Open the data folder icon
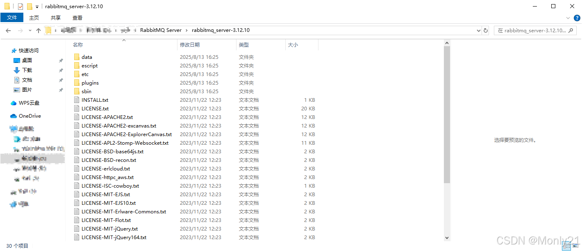This screenshot has width=582, height=251. click(x=77, y=57)
